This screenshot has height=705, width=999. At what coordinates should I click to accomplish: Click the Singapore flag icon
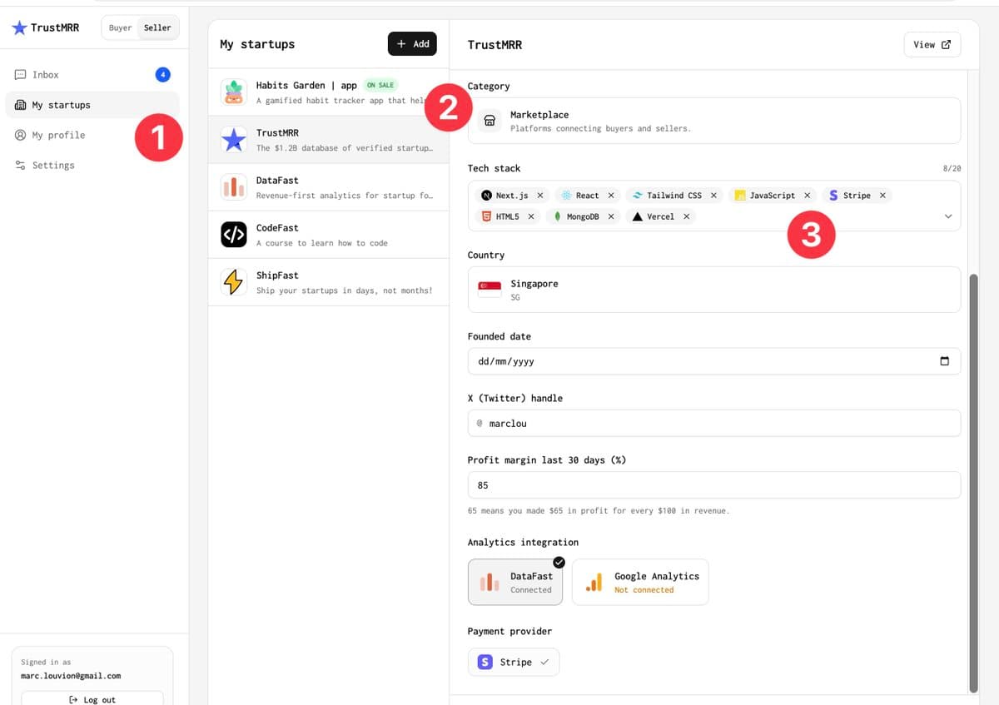(x=490, y=290)
